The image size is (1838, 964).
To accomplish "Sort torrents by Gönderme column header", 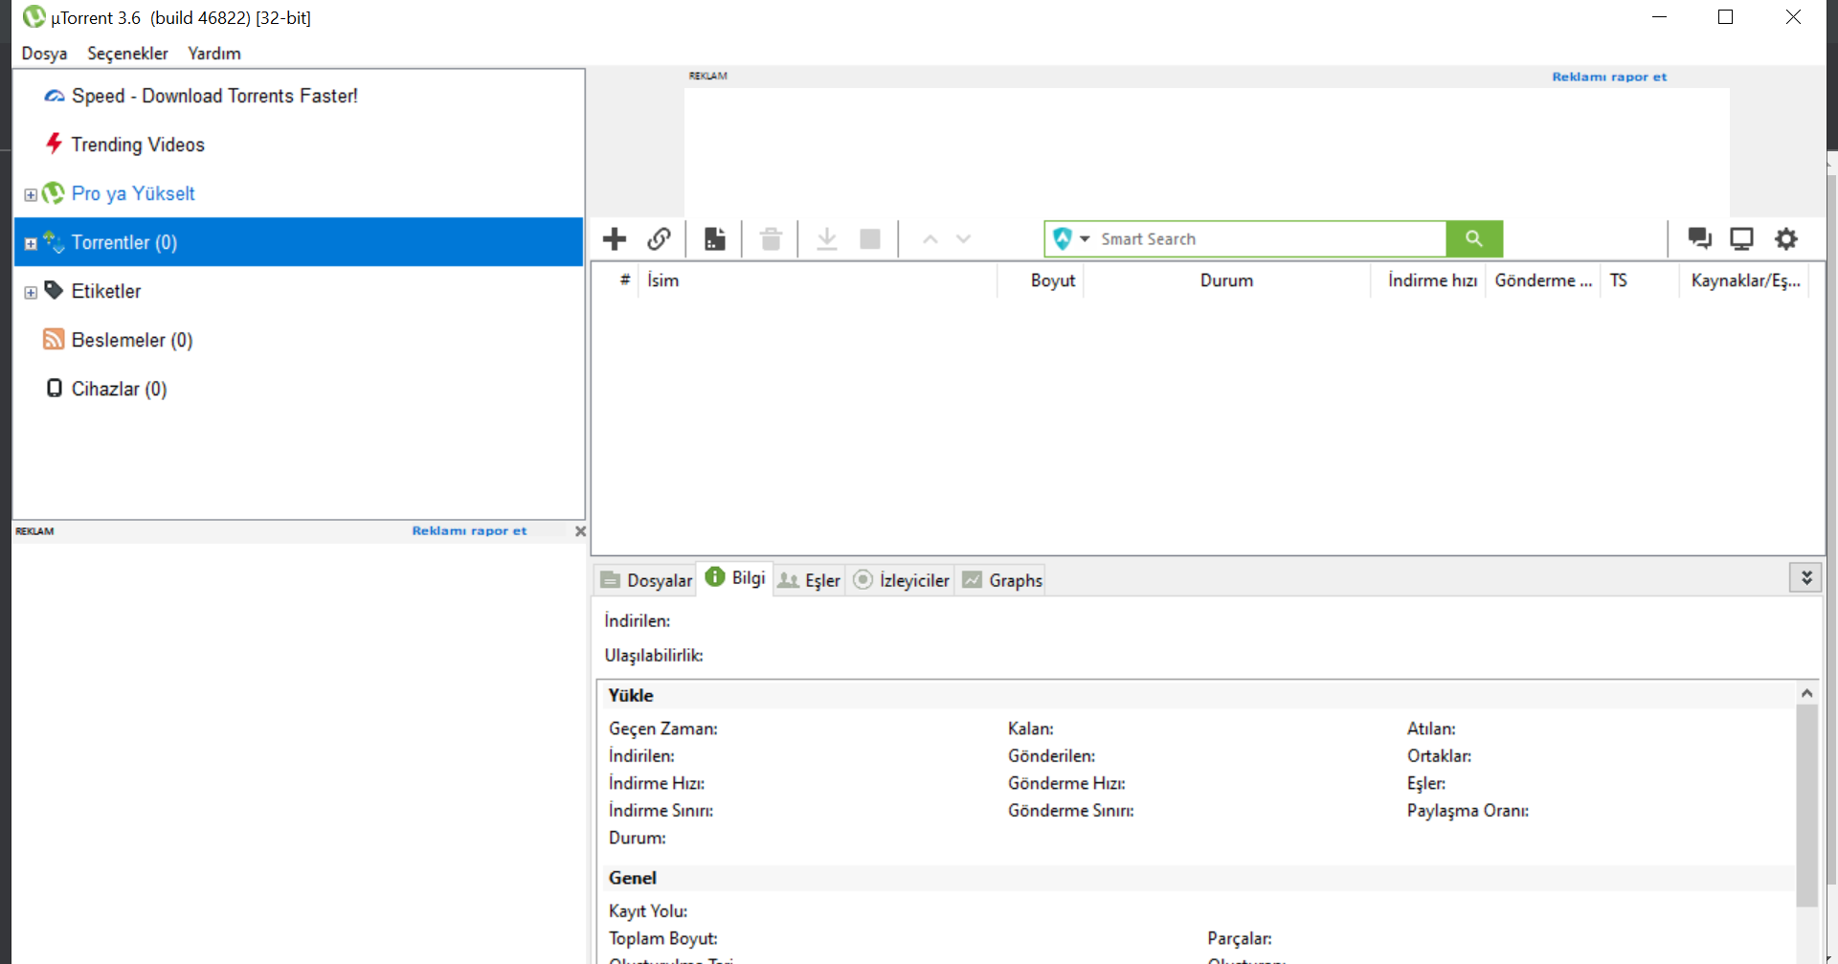I will pyautogui.click(x=1543, y=280).
